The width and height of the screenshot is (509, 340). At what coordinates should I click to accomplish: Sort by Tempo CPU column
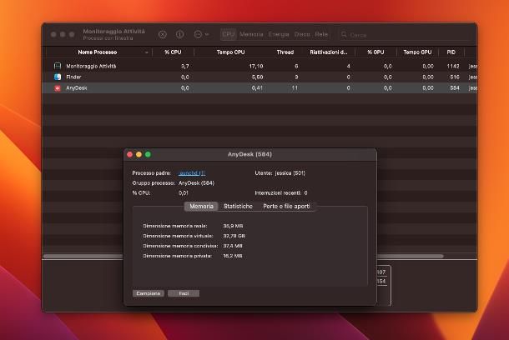pyautogui.click(x=230, y=52)
